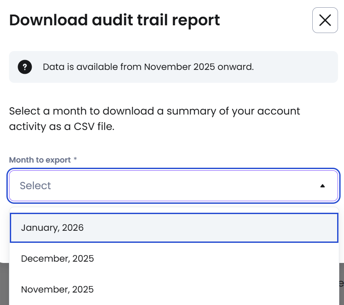The image size is (344, 305).
Task: Close the audit trail report dialog
Action: pyautogui.click(x=325, y=20)
